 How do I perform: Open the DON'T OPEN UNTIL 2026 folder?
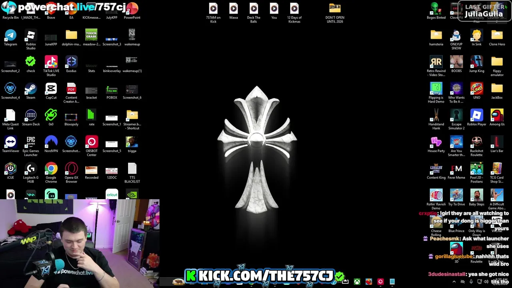[335, 13]
